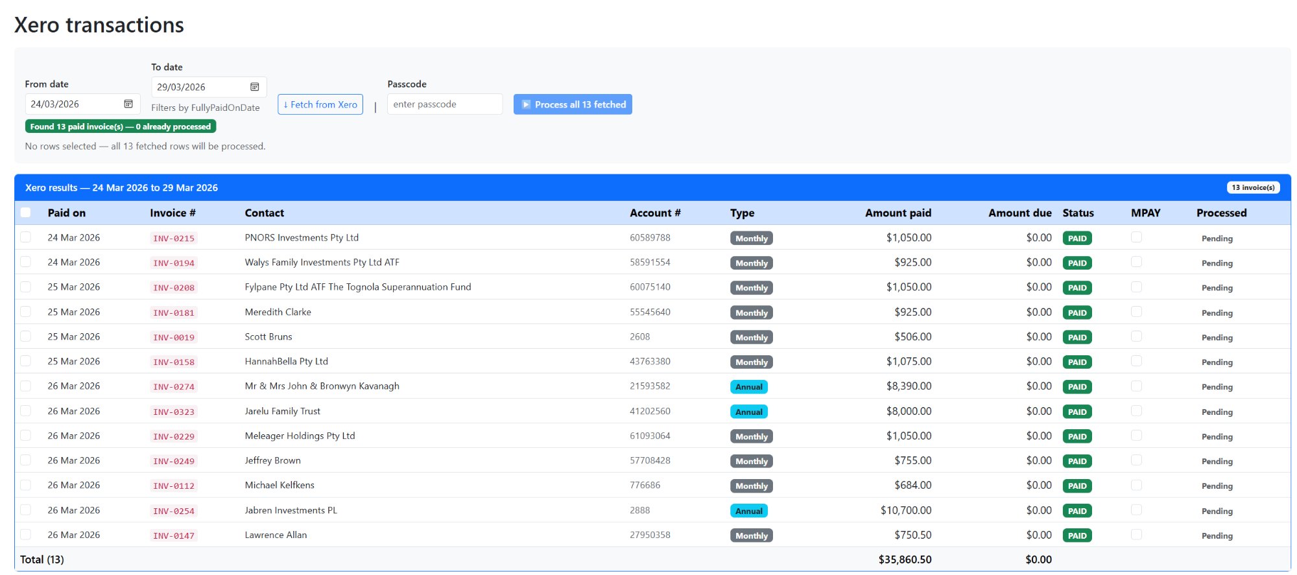Click total amount $35,860.50
1297x575 pixels.
pos(905,559)
